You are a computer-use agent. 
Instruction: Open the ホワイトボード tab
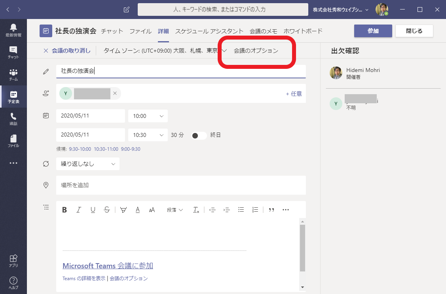303,31
